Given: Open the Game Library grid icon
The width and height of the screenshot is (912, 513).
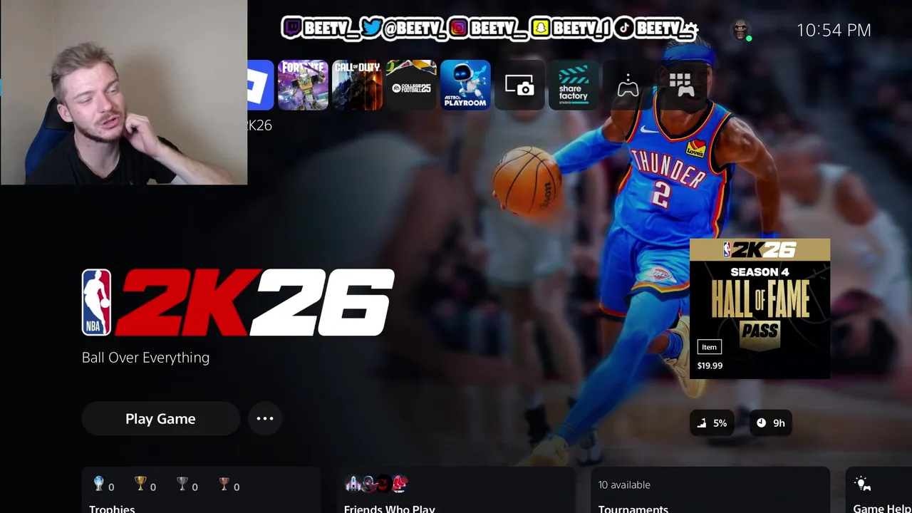Looking at the screenshot, I should [682, 85].
